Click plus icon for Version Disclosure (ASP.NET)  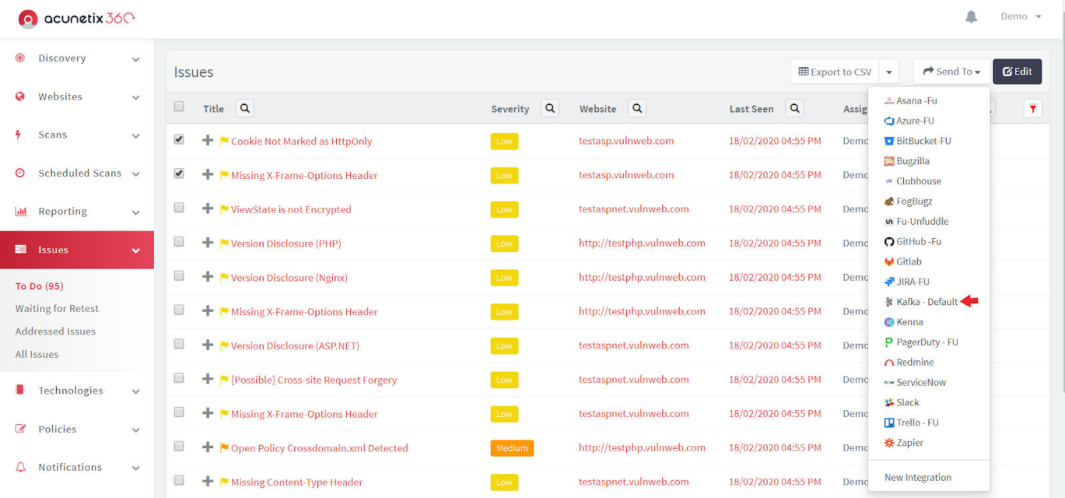[x=208, y=345]
